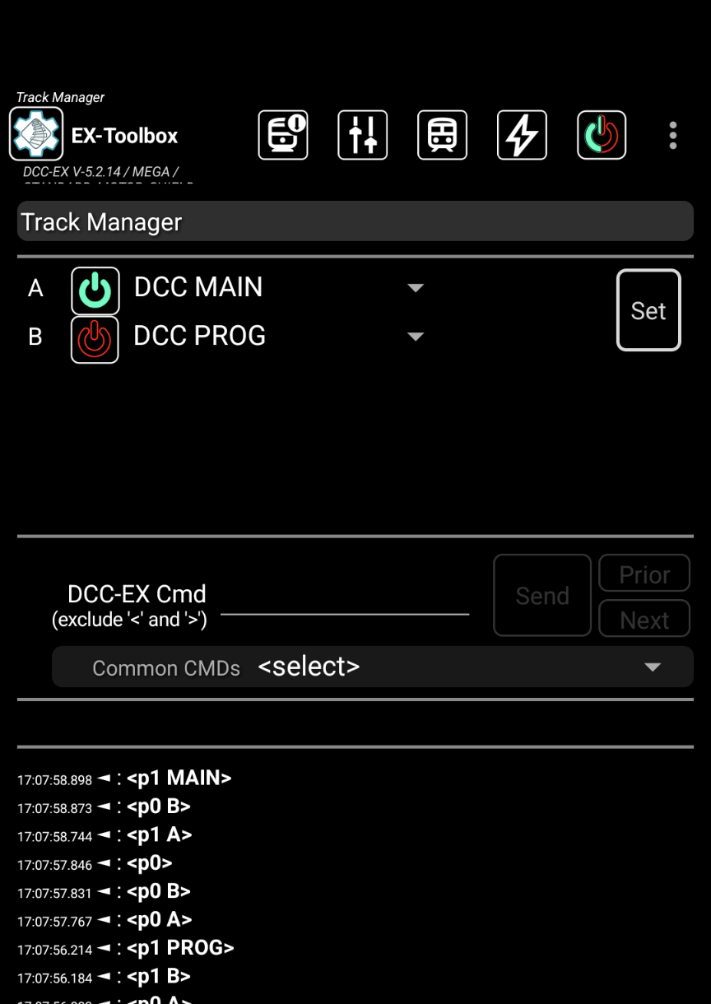Click the Prior command button
Viewport: 711px width, 1004px height.
pyautogui.click(x=644, y=574)
